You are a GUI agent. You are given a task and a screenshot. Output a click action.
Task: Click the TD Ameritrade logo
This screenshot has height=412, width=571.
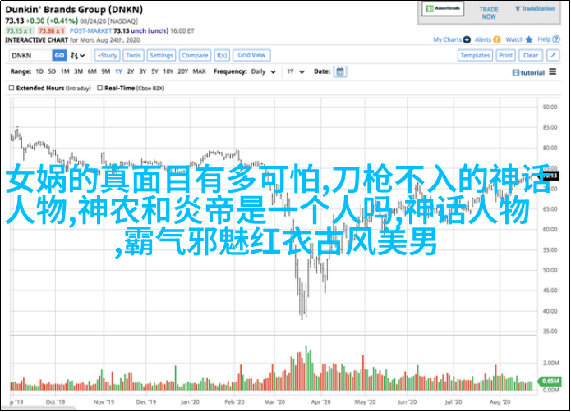click(x=443, y=9)
